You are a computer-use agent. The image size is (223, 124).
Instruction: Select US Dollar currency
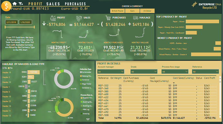click(147, 11)
